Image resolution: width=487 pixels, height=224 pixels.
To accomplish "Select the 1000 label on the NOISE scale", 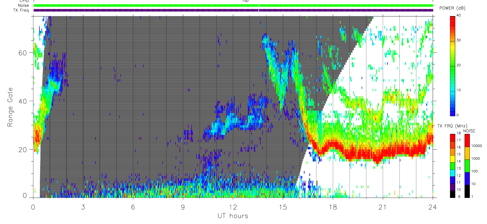I will pos(476,158).
